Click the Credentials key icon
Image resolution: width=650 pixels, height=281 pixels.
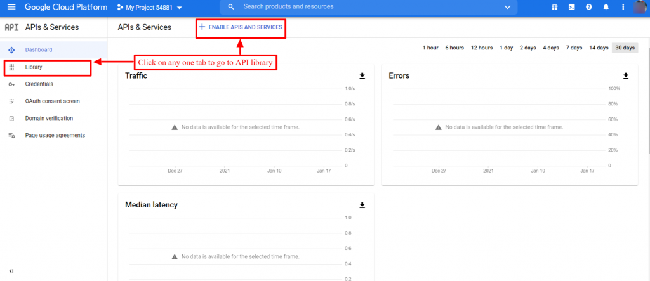[11, 84]
